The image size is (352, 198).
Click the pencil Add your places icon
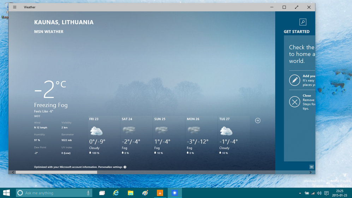coord(294,80)
